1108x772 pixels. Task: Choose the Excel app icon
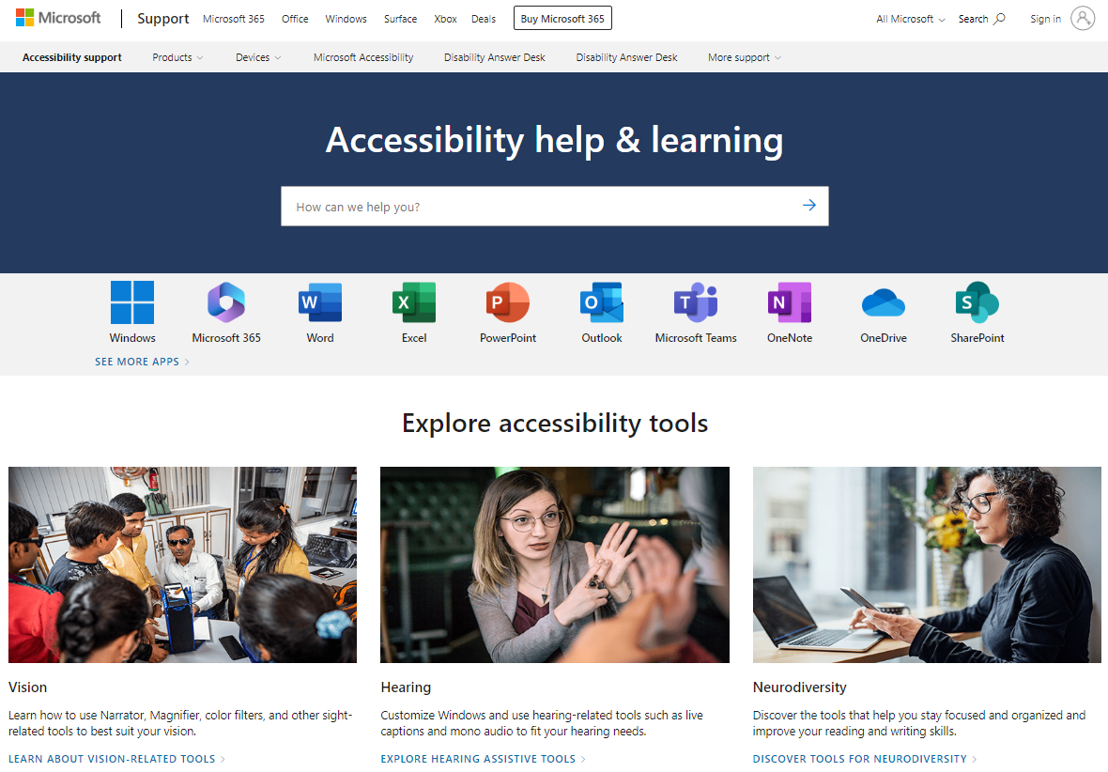(414, 303)
